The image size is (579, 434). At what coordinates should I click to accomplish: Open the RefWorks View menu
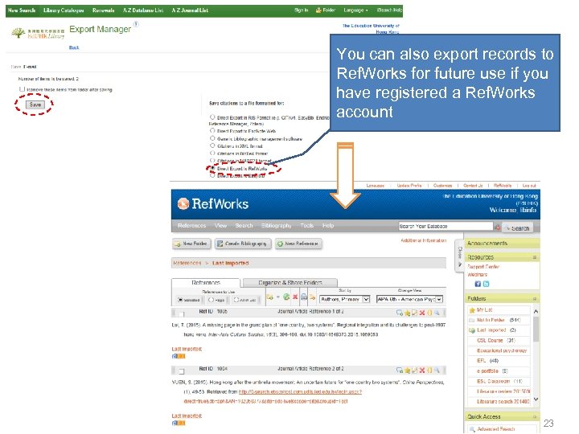tap(220, 226)
